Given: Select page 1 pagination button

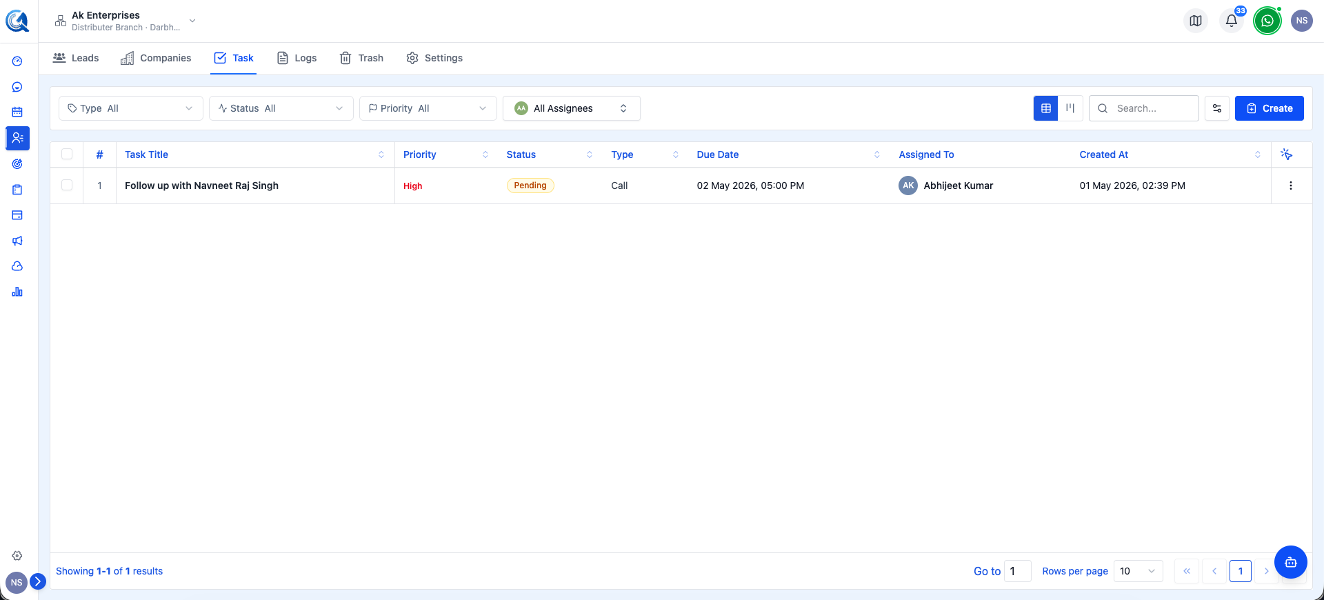Looking at the screenshot, I should point(1241,571).
